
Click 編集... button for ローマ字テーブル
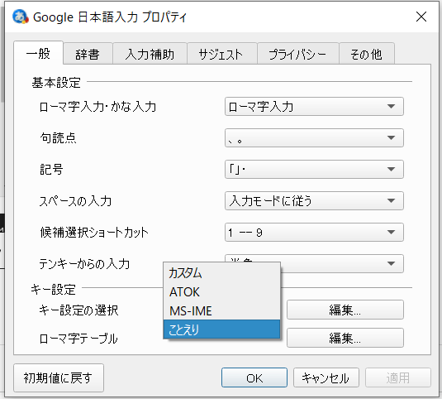[345, 338]
